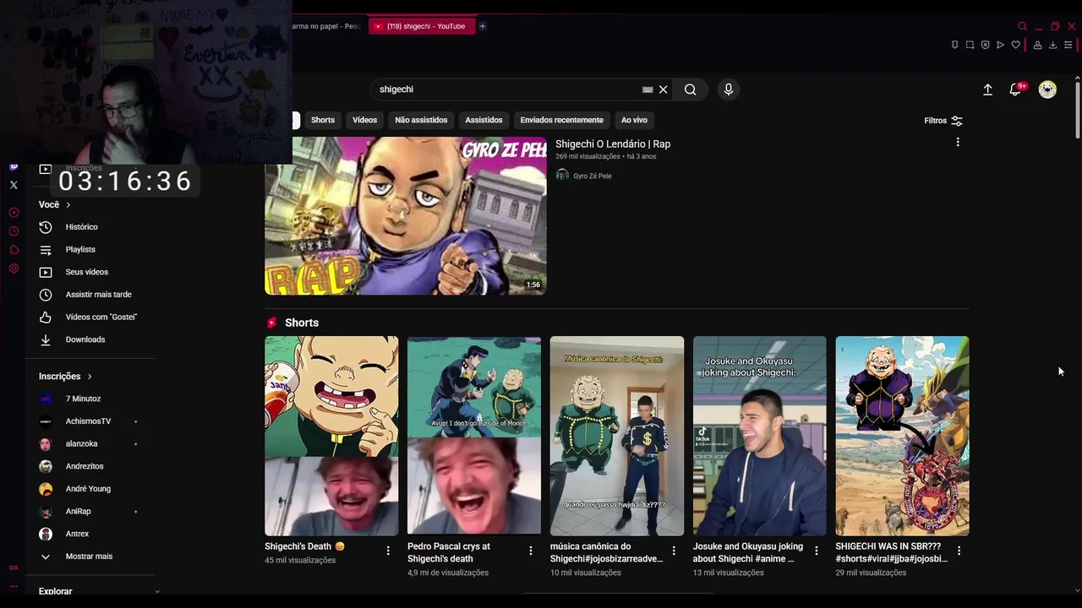Screen dimensions: 1082x608
Task: Open the notifications bell
Action: tap(1016, 90)
